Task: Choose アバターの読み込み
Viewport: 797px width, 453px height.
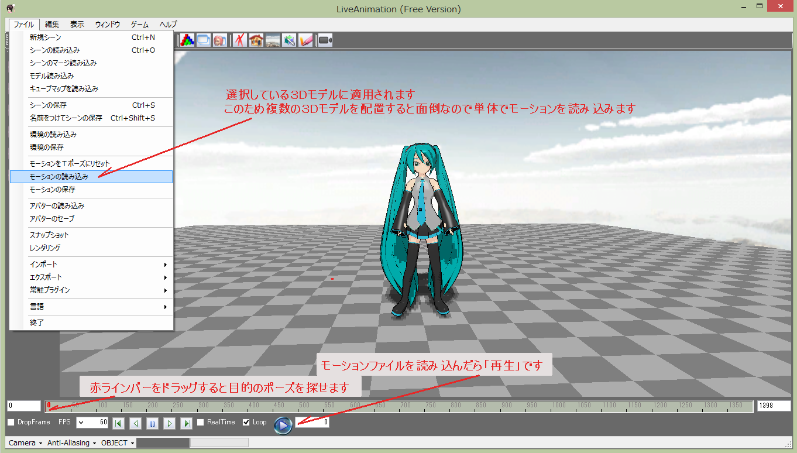Action: (x=92, y=205)
